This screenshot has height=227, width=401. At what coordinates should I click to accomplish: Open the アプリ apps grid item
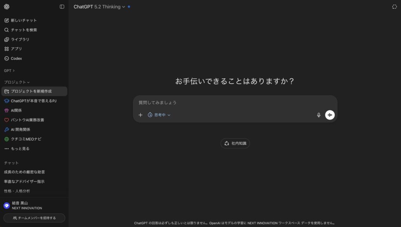16,49
